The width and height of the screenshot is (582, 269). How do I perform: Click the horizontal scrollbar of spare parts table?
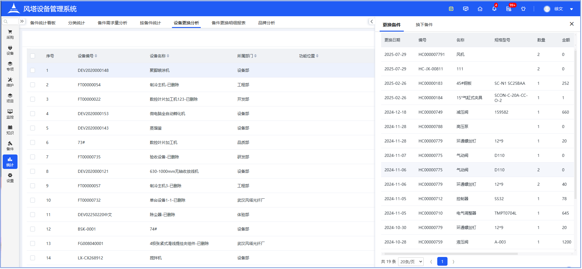tap(451, 254)
